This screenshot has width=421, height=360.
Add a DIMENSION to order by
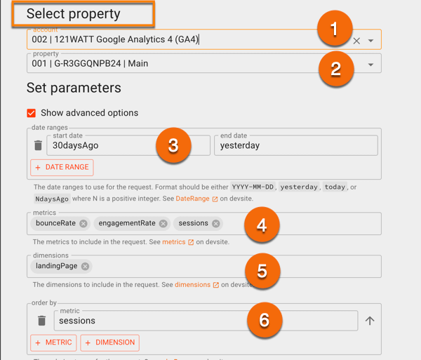pos(109,342)
